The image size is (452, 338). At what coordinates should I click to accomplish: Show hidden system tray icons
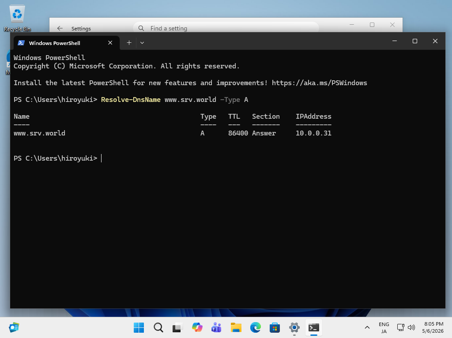[x=367, y=327]
